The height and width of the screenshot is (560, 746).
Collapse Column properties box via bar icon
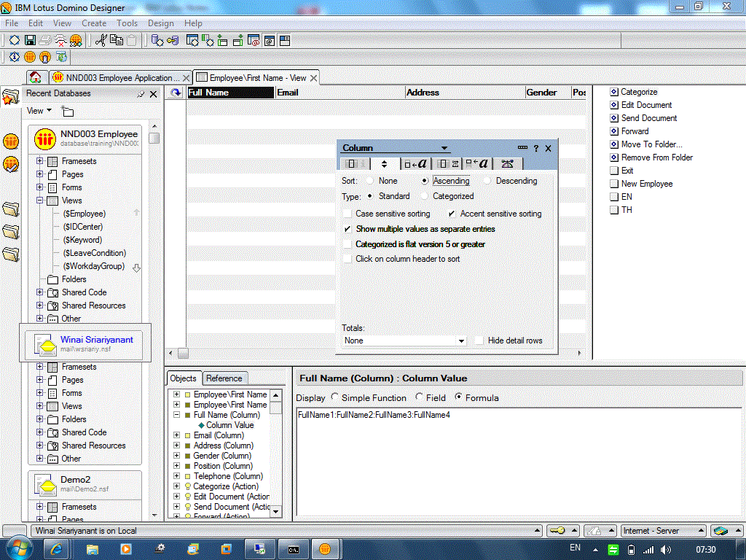point(522,147)
